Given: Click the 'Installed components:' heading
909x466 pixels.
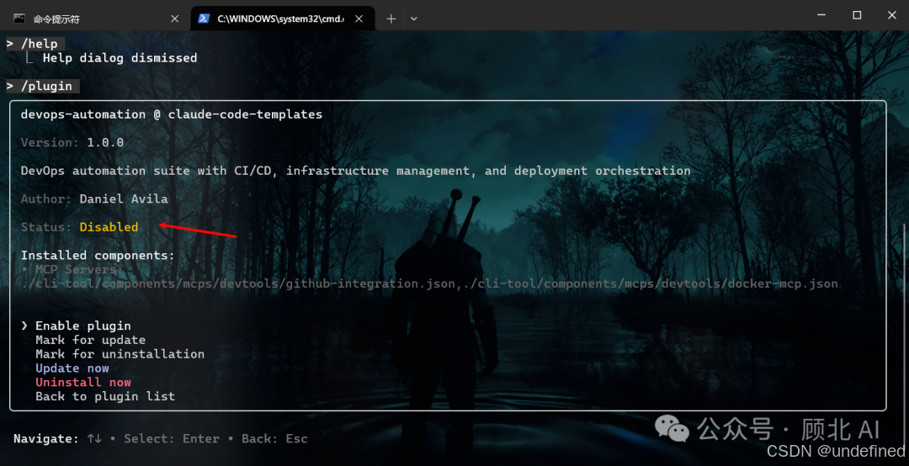Looking at the screenshot, I should [x=98, y=255].
